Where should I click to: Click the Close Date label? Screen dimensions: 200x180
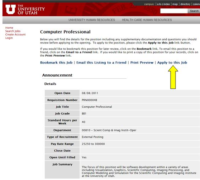coord(62,151)
